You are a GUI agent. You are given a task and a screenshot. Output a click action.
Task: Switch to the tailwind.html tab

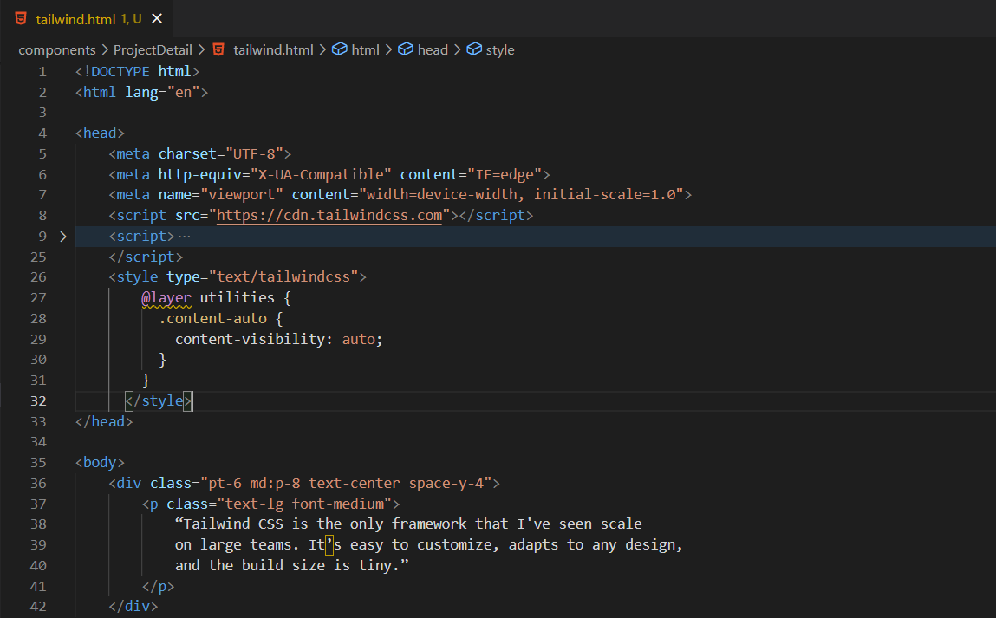click(x=75, y=18)
